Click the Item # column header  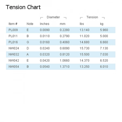(13, 24)
